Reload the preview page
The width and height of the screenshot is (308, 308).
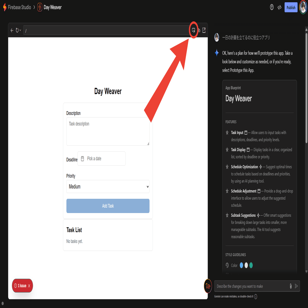pyautogui.click(x=17, y=30)
